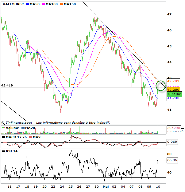Click the Mai month marker on date axis

click(x=106, y=186)
